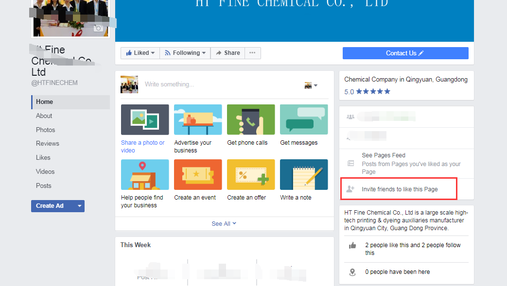Screen dimensions: 507x286
Task: Open See Pages Feed link
Action: pos(384,155)
